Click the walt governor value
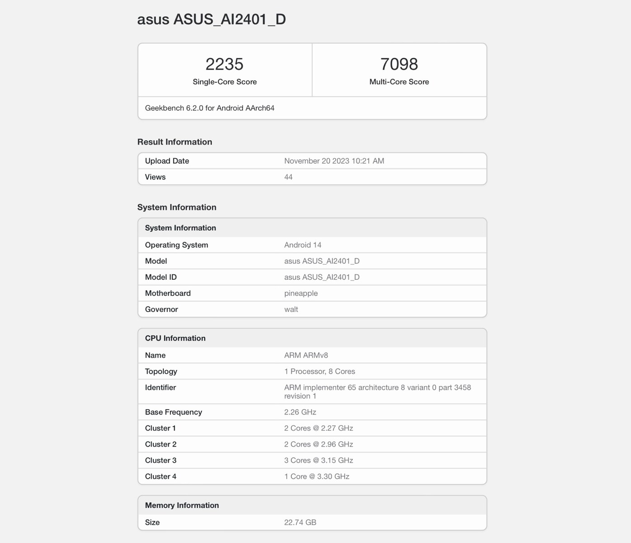631x543 pixels. tap(291, 310)
